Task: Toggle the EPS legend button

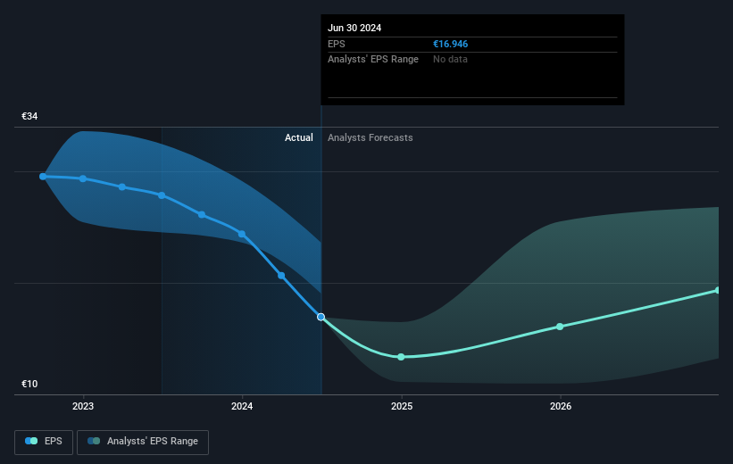Action: [x=44, y=442]
